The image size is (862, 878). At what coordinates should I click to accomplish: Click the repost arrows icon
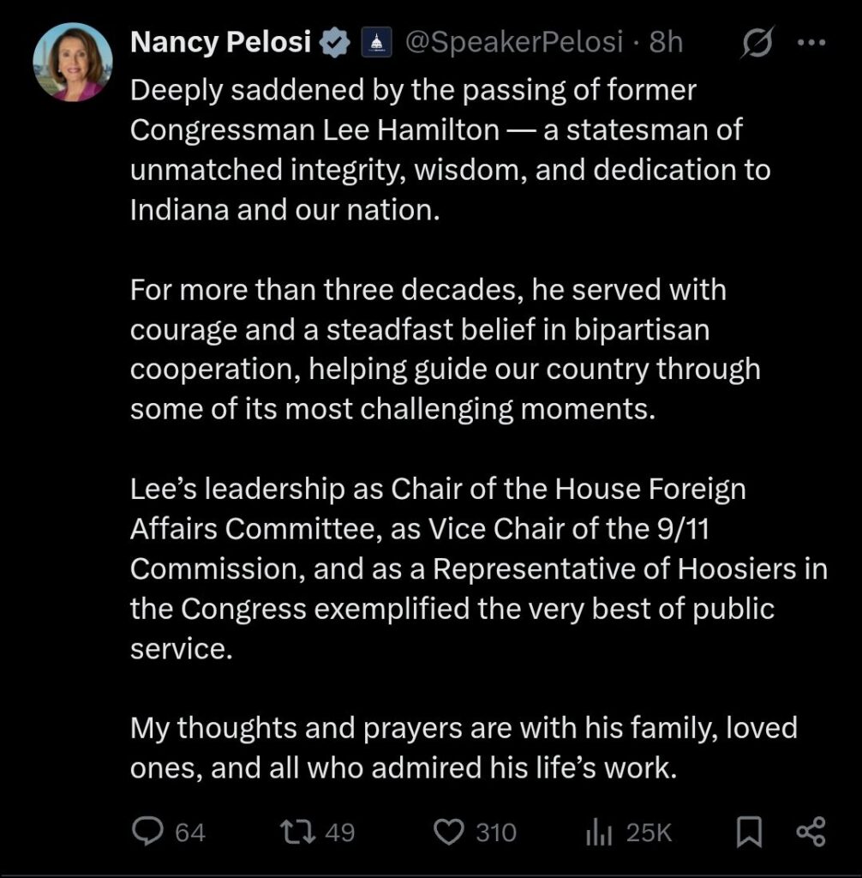point(298,831)
